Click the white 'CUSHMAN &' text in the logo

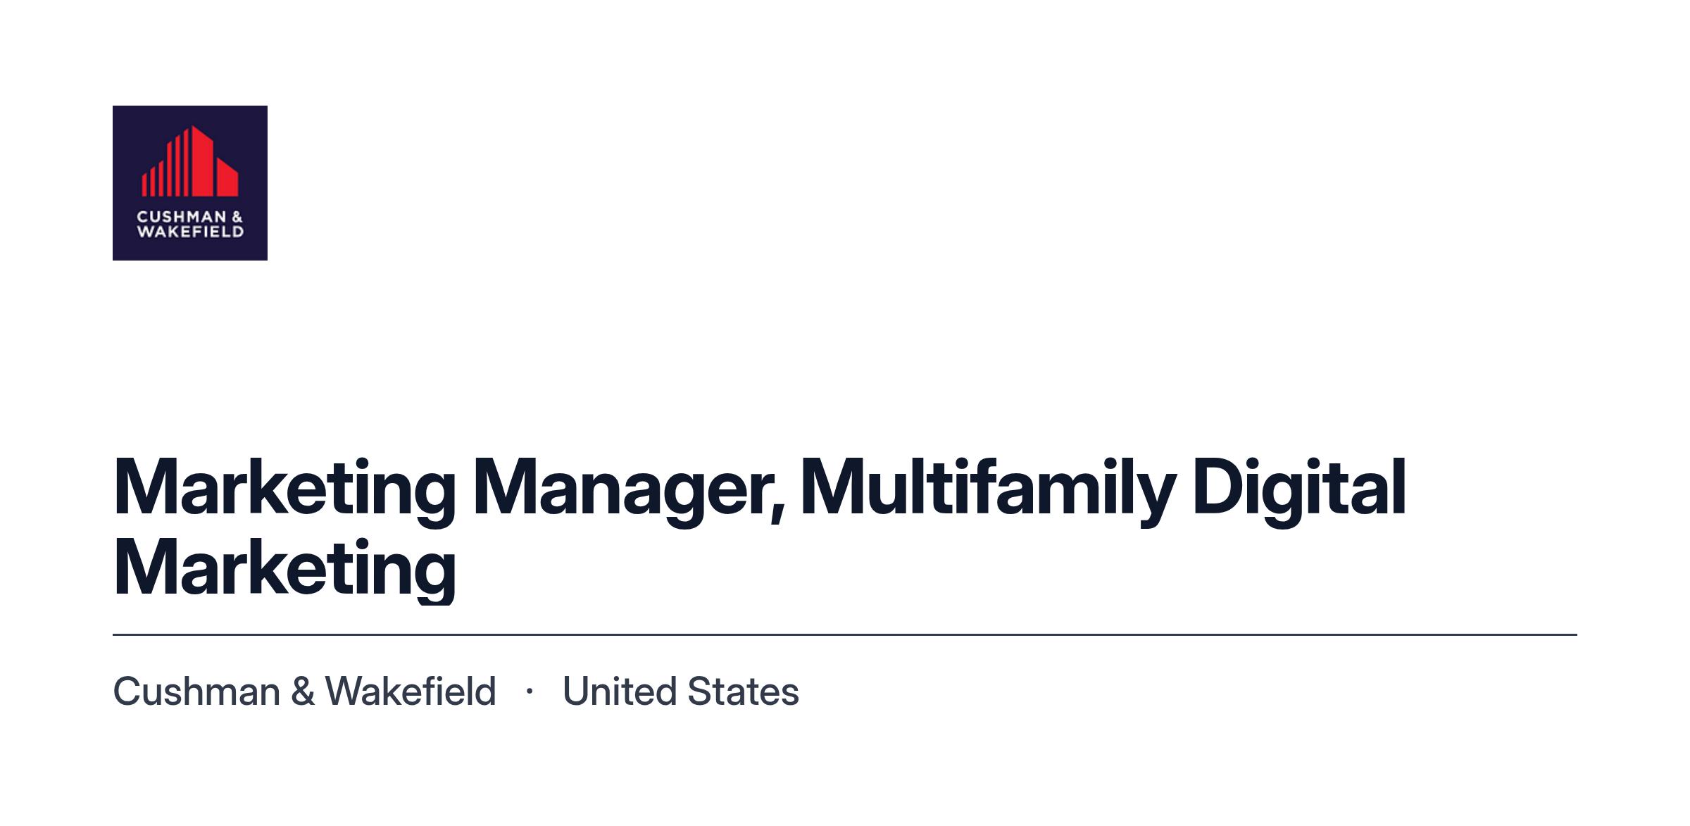190,217
